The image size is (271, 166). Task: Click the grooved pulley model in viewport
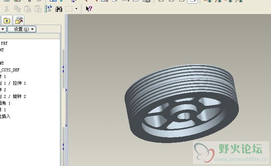[182, 104]
